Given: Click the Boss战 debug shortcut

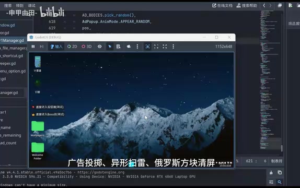Looking at the screenshot, I should (x=48, y=114).
